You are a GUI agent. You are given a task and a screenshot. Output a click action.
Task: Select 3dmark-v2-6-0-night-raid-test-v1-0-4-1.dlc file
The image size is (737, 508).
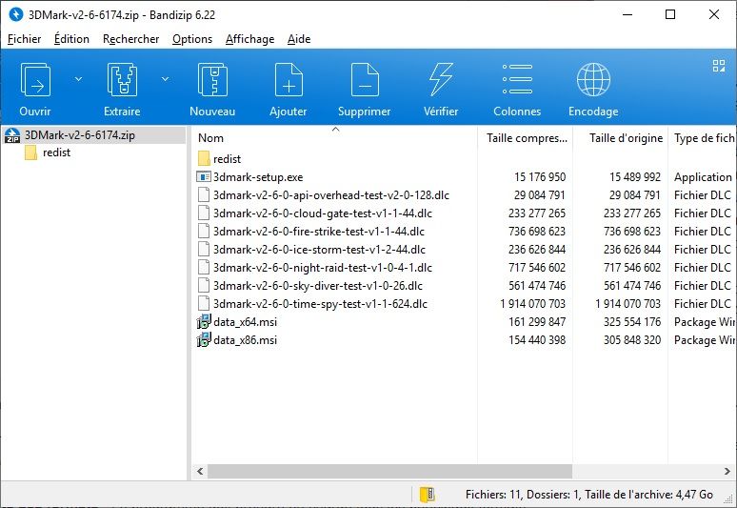[x=323, y=268]
